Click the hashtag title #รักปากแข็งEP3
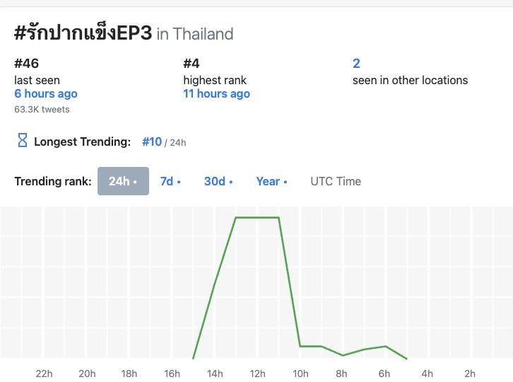The width and height of the screenshot is (513, 382). (x=83, y=33)
